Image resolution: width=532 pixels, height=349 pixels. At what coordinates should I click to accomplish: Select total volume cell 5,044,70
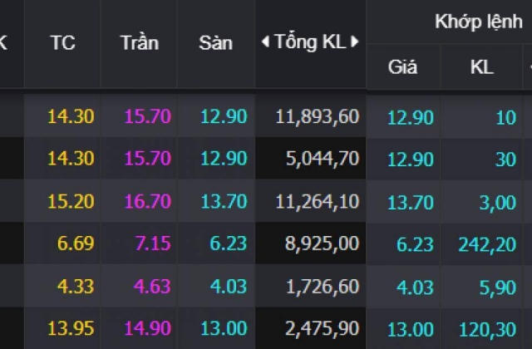point(323,159)
